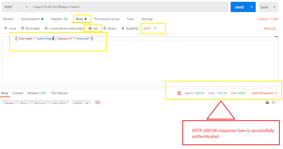This screenshot has height=149, width=283.
Task: Open the Cookies link at top right
Action: tap(263, 19)
